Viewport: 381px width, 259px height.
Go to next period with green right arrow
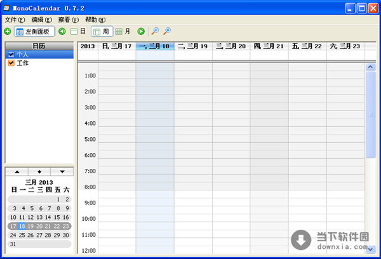click(x=140, y=31)
